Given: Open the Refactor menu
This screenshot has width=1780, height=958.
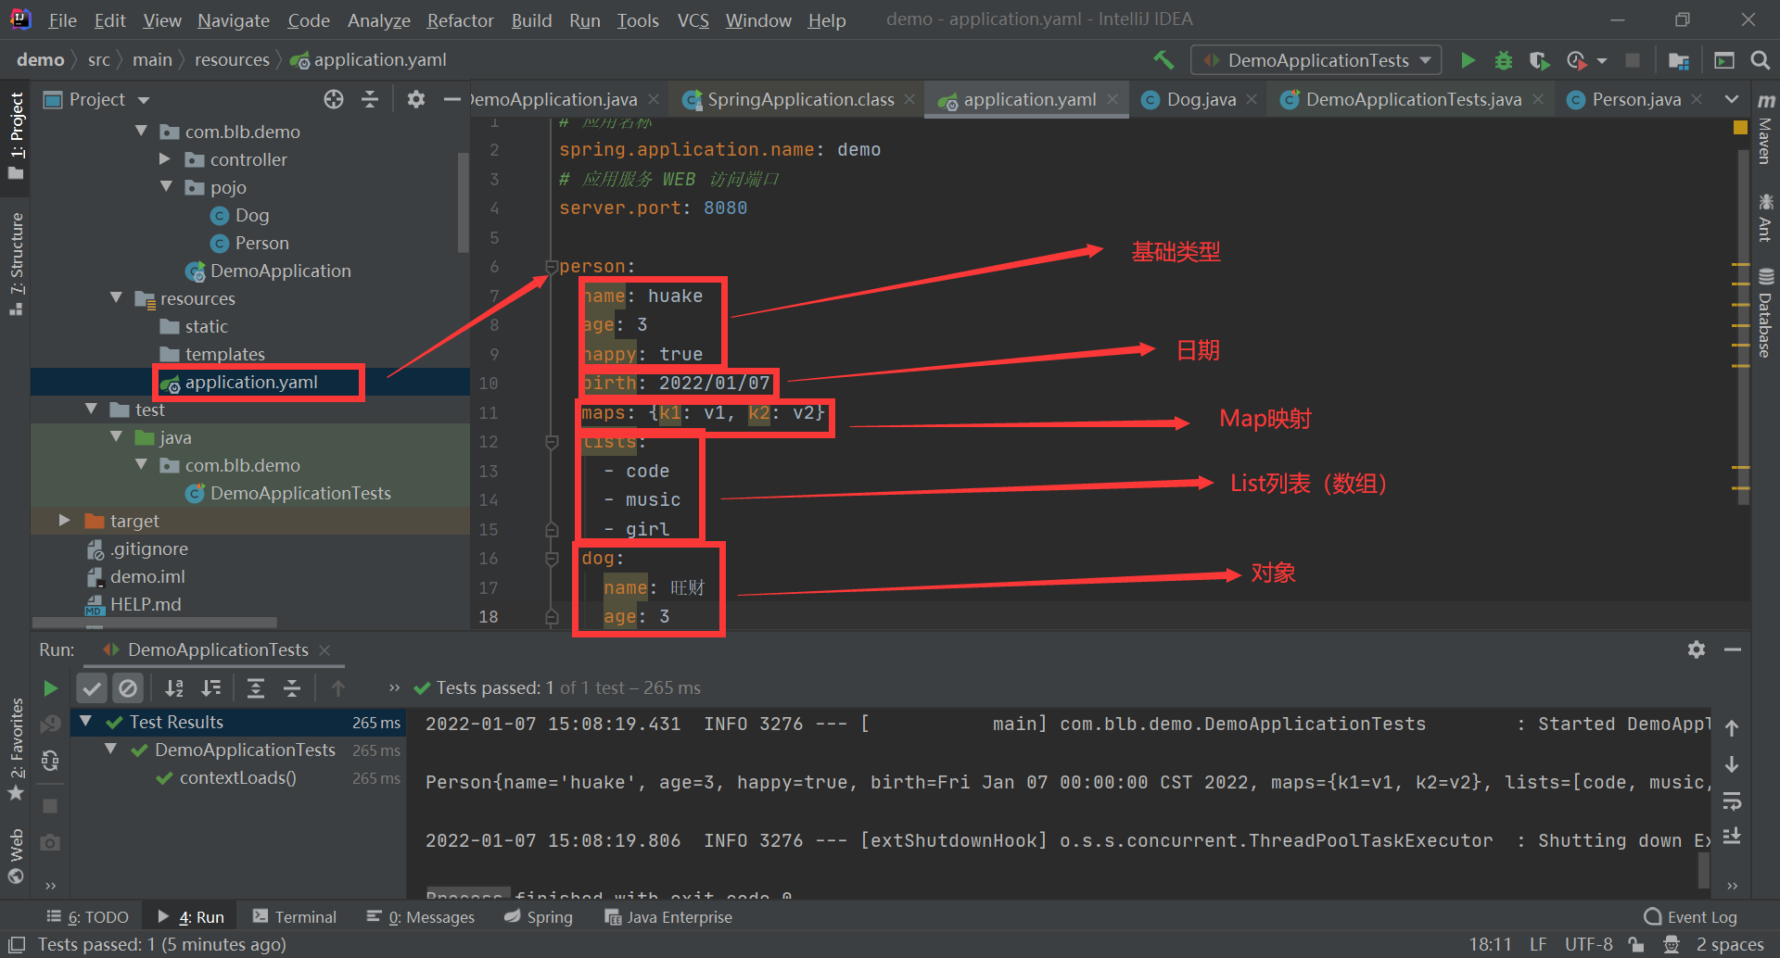Looking at the screenshot, I should tap(460, 20).
